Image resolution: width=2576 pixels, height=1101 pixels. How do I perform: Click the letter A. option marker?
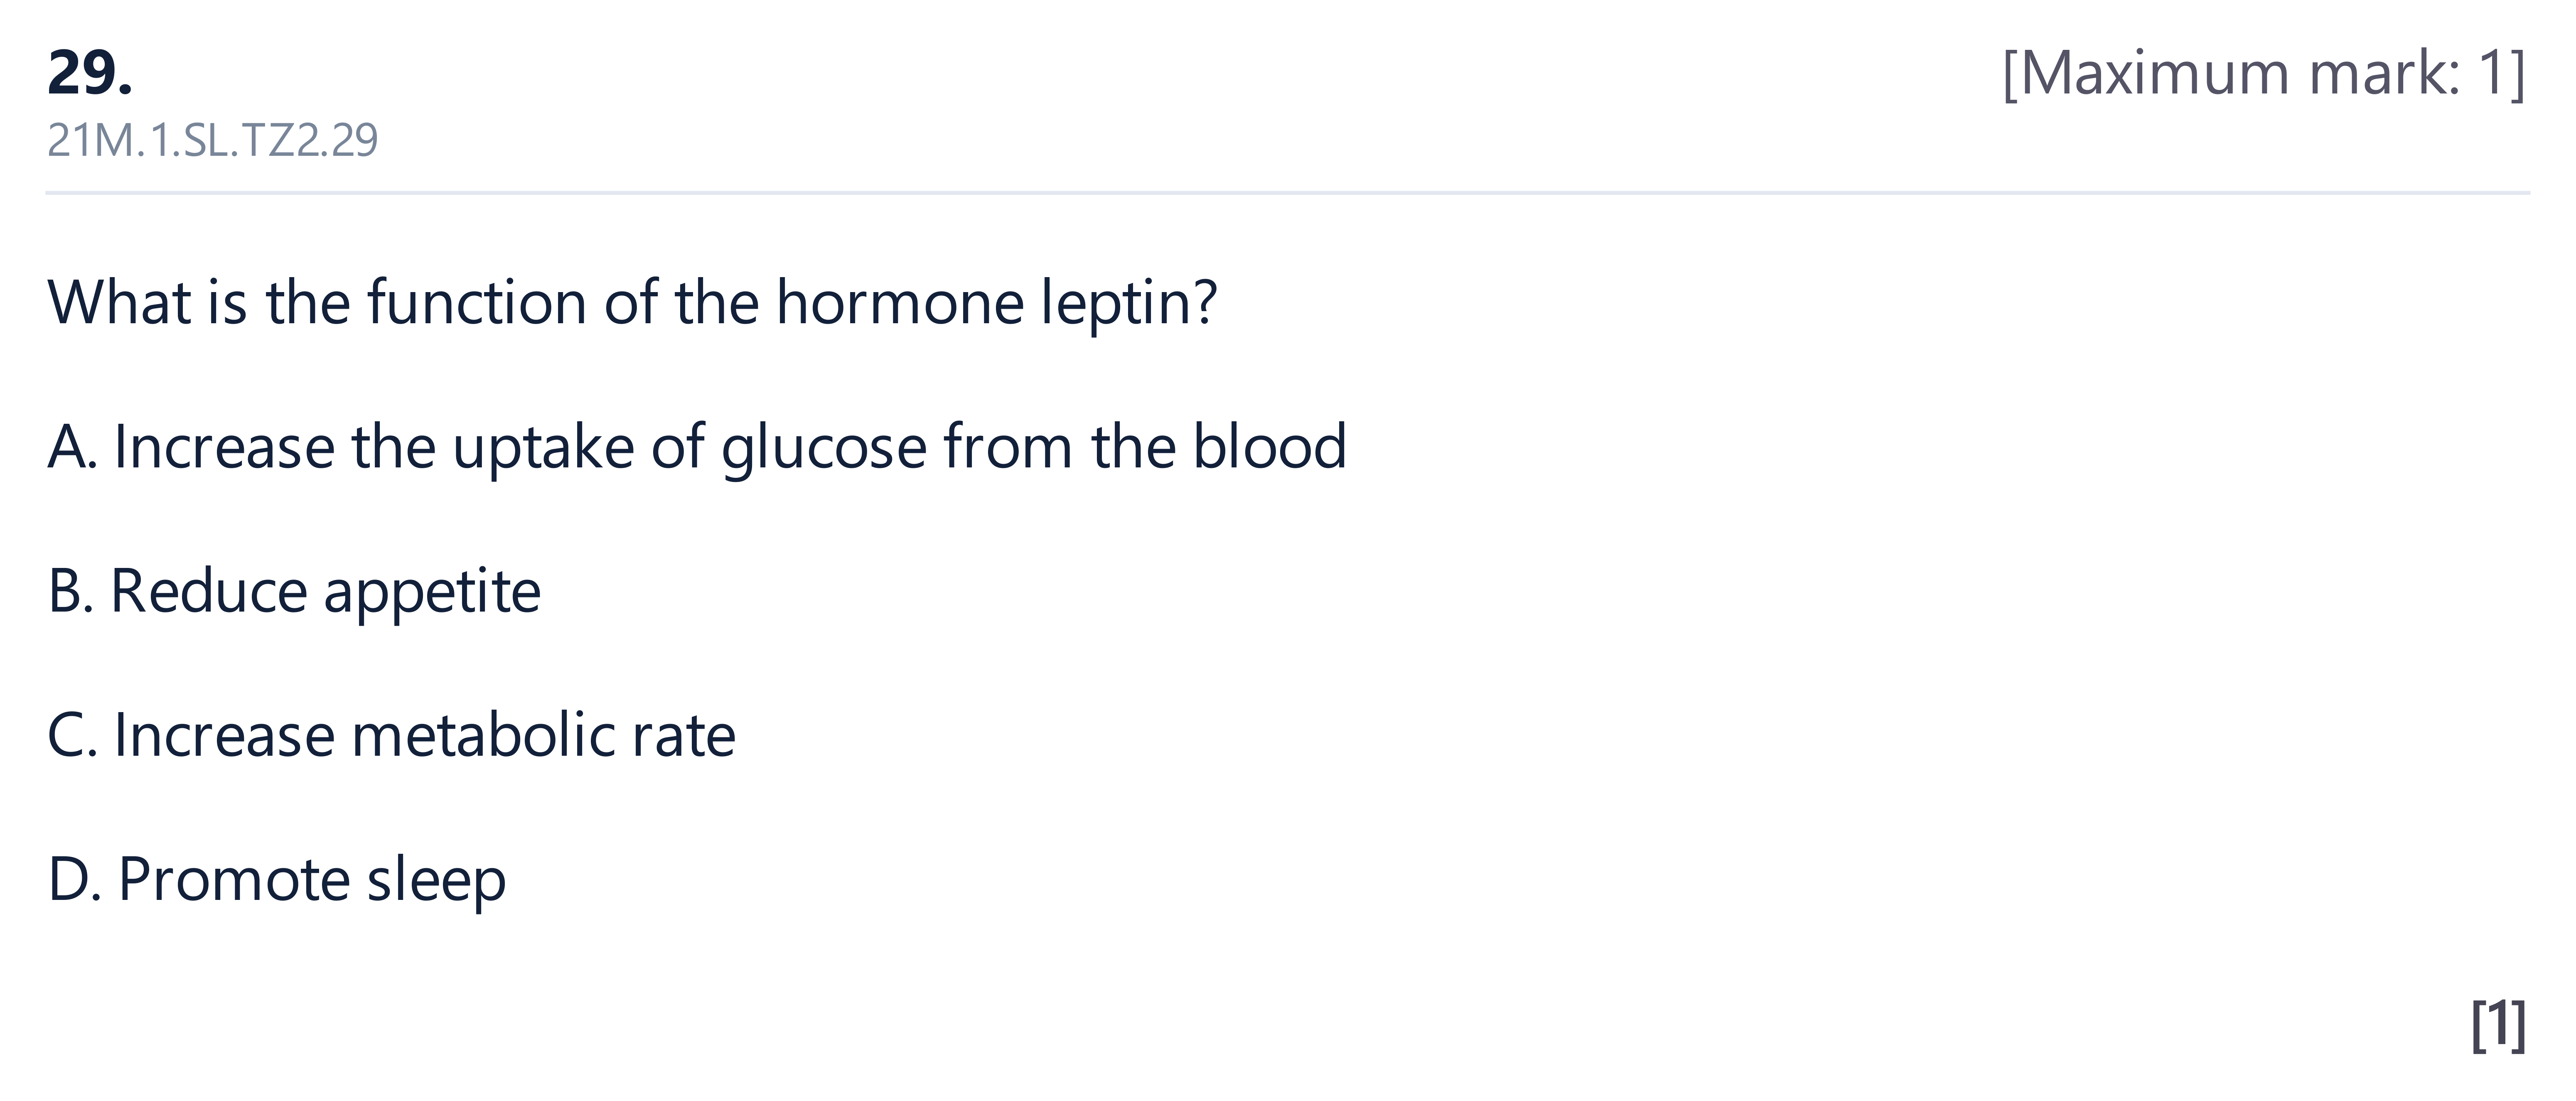click(72, 447)
